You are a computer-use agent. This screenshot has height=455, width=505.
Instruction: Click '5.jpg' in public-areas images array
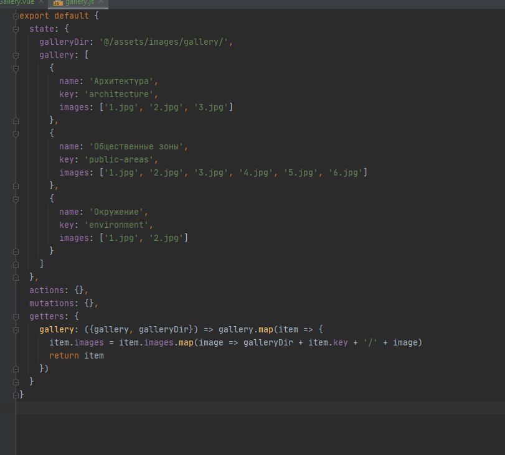[x=301, y=172]
